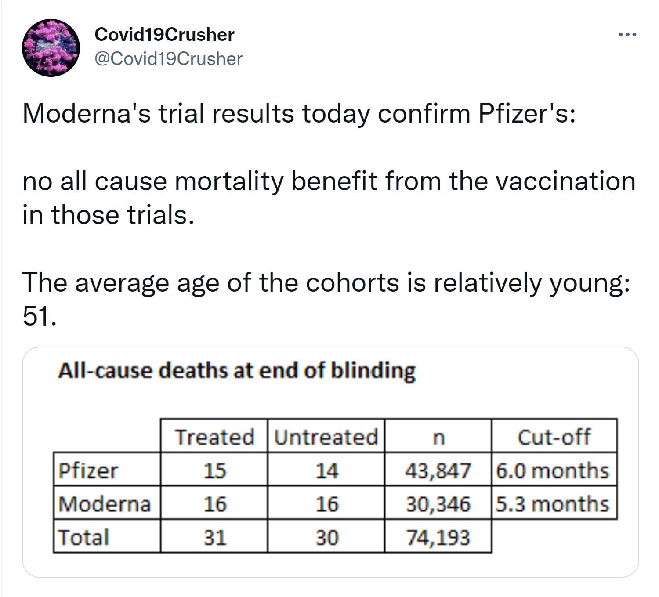Click the 'Untreated' column header in table
659x597 pixels.
coord(326,437)
